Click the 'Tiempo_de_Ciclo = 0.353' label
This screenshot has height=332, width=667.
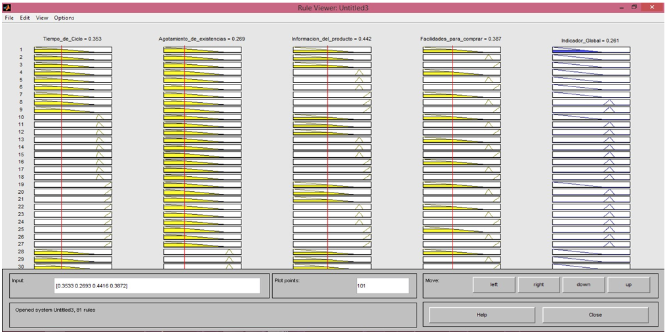tap(71, 39)
